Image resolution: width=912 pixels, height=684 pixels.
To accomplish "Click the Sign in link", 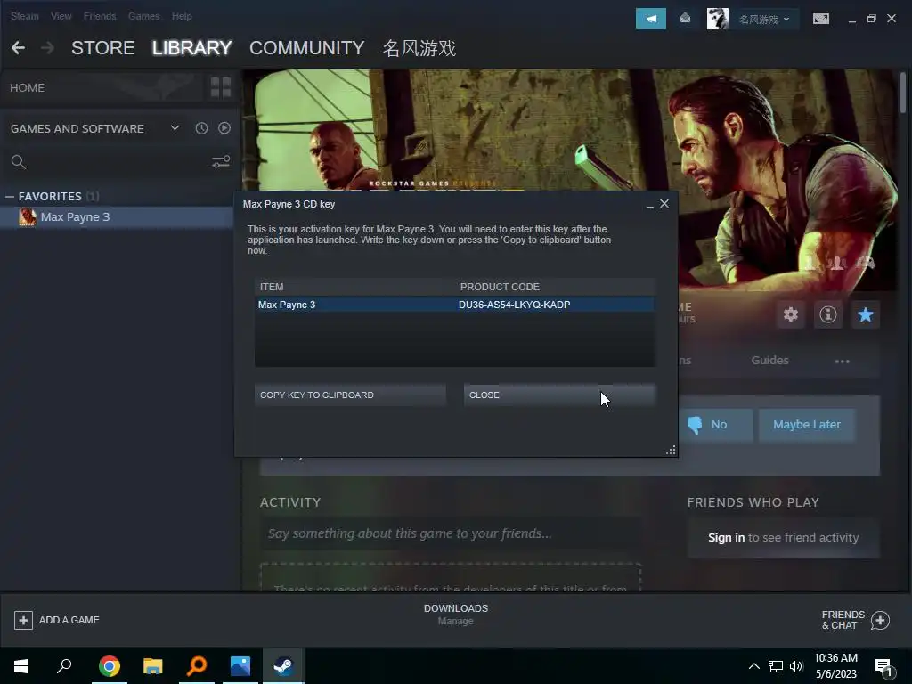I will click(726, 537).
